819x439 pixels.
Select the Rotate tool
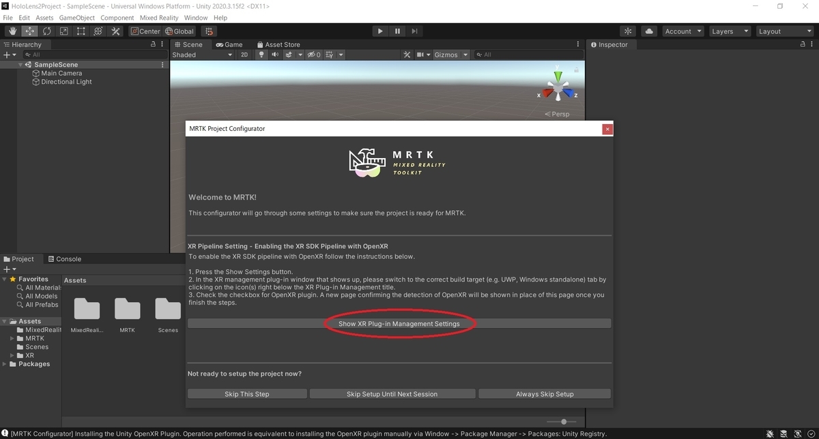46,31
